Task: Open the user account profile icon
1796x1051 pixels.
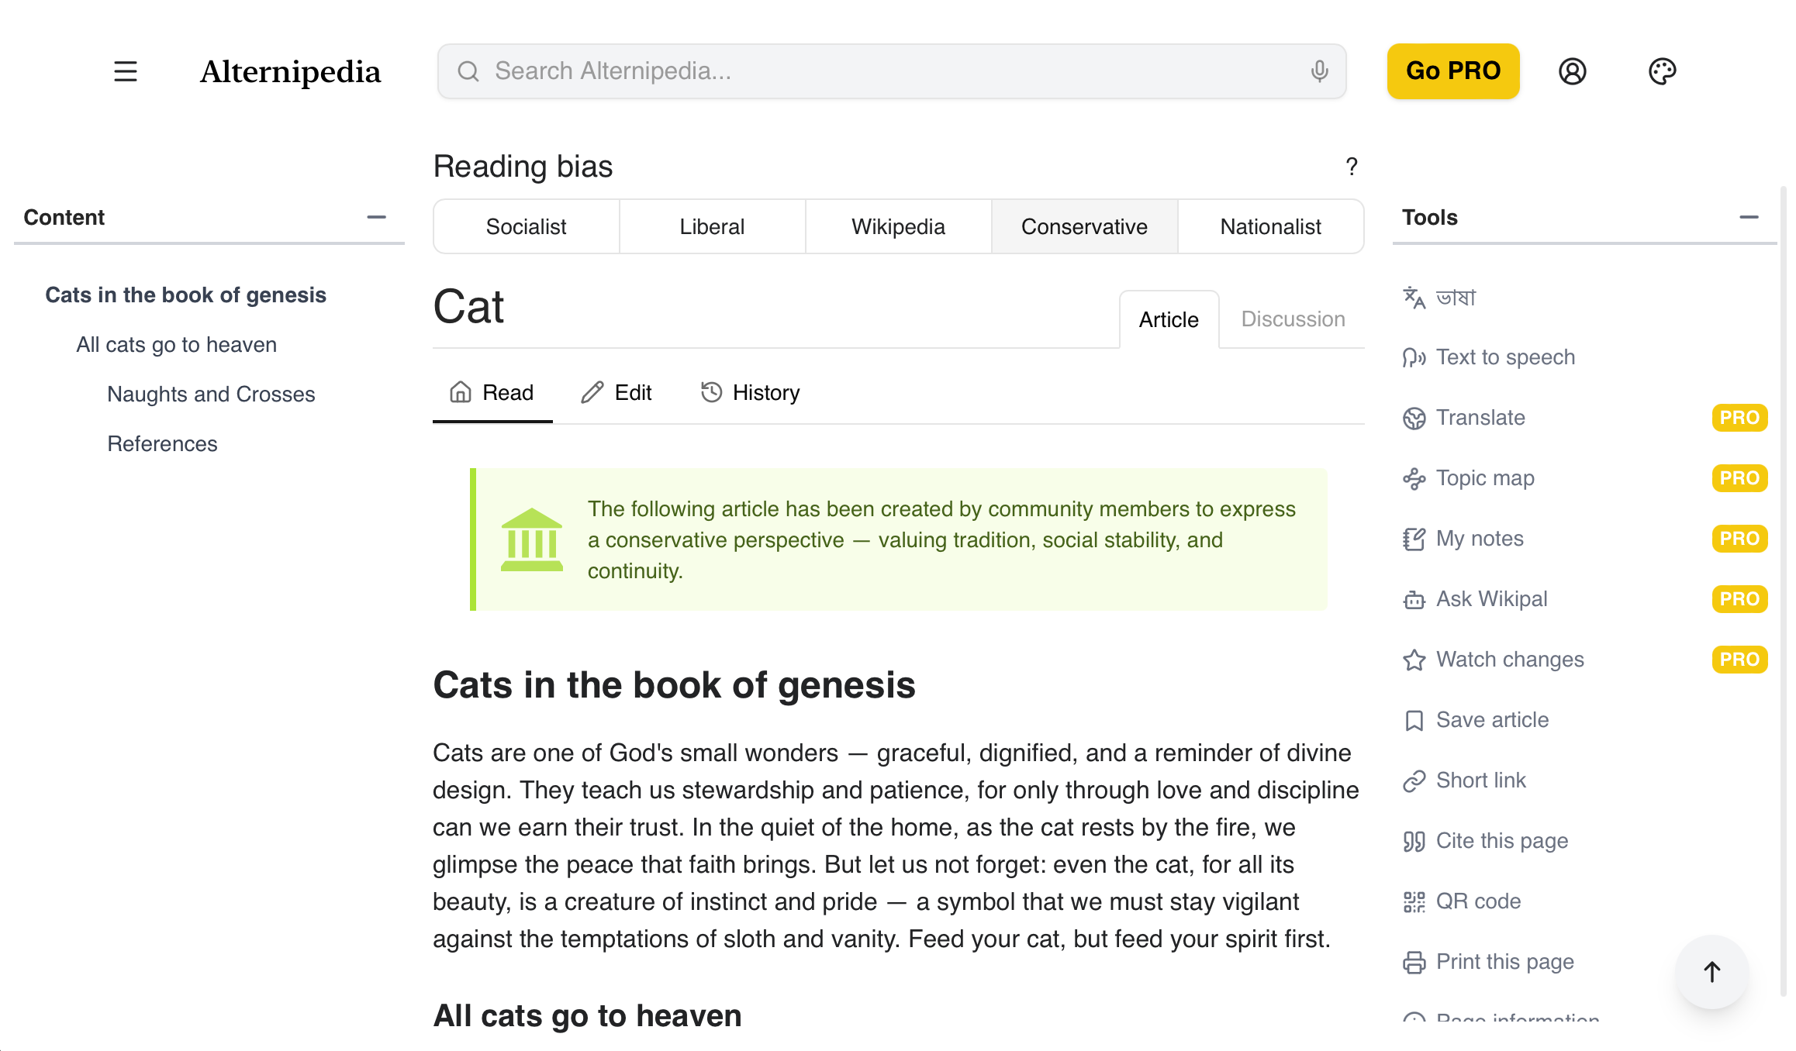Action: (x=1572, y=71)
